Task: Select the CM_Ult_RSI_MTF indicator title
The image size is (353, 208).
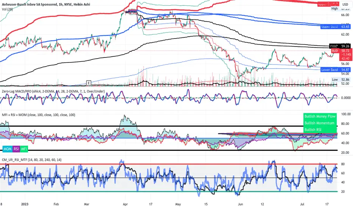Action: click(x=32, y=160)
